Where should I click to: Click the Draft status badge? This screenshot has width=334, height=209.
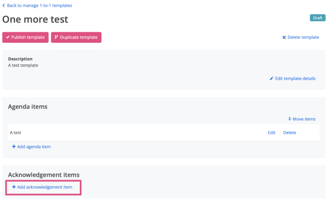coord(317,18)
